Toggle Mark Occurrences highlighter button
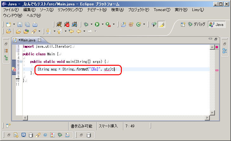The height and width of the screenshot is (141, 231). click(161, 24)
